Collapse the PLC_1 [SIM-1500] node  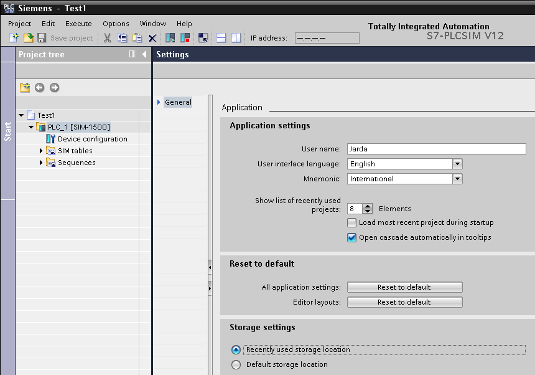coord(31,127)
